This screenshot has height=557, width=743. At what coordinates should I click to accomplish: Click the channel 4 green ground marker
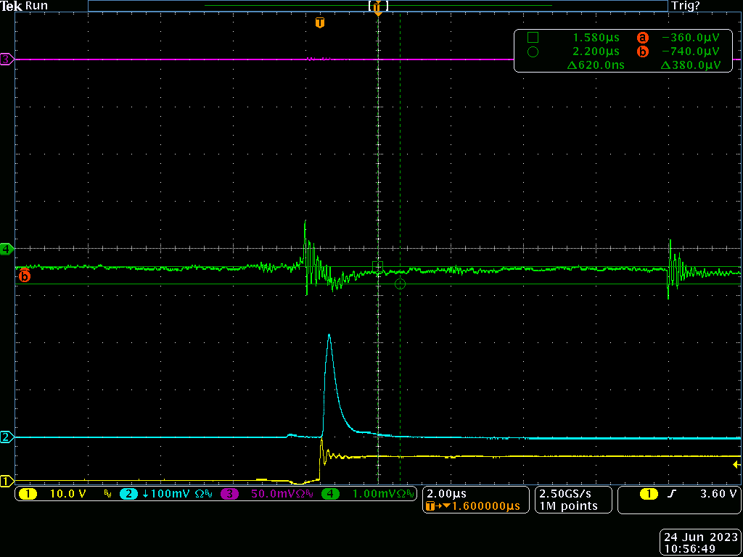(x=7, y=248)
